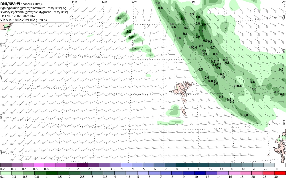Select the lower scale swatch labeled 2.5

tap(86, 173)
